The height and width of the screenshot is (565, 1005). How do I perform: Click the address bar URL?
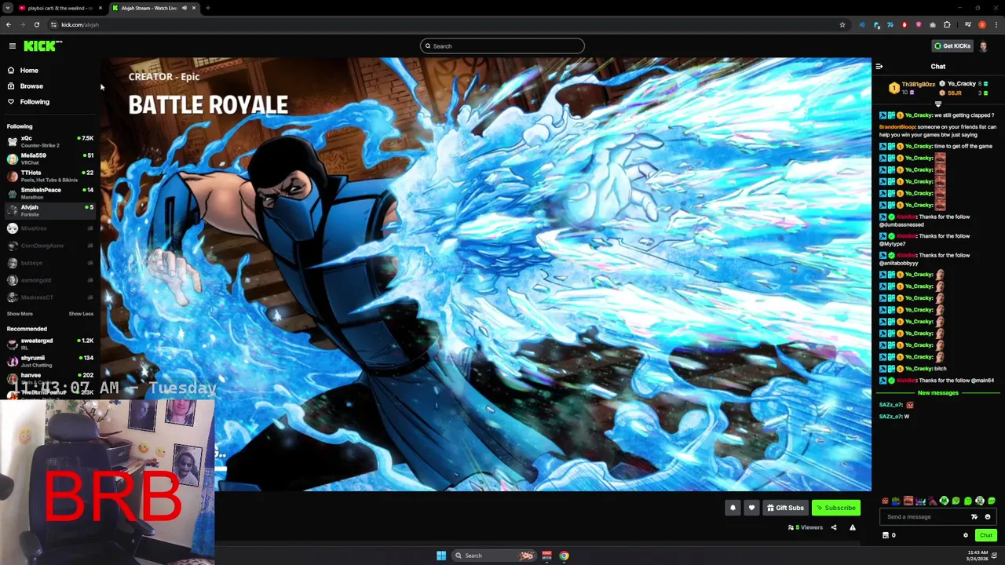tap(80, 25)
